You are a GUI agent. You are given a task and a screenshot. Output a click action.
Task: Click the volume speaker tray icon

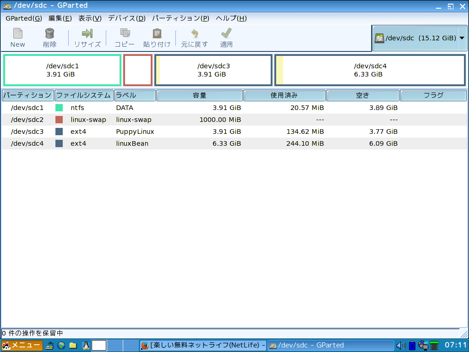(401, 346)
